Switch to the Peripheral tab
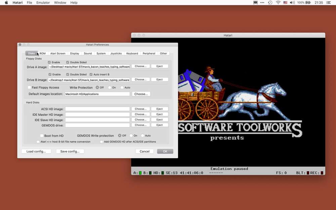The image size is (336, 210). click(149, 53)
